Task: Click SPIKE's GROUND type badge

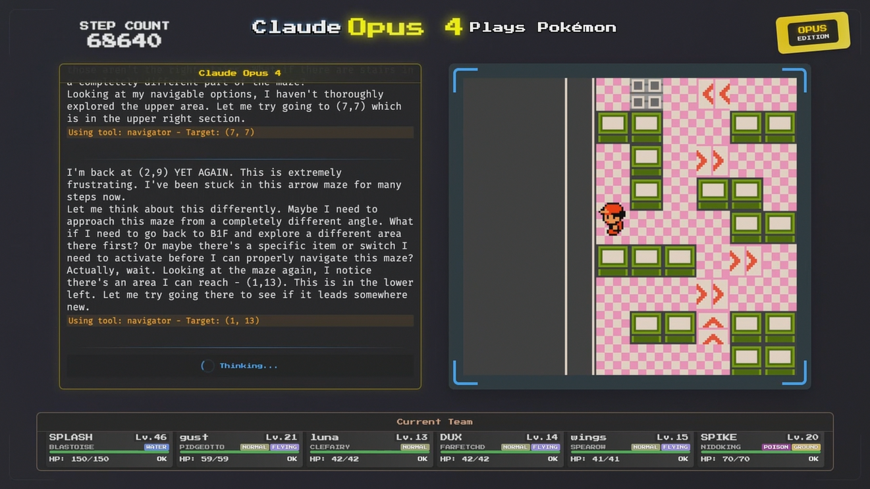Action: click(805, 448)
